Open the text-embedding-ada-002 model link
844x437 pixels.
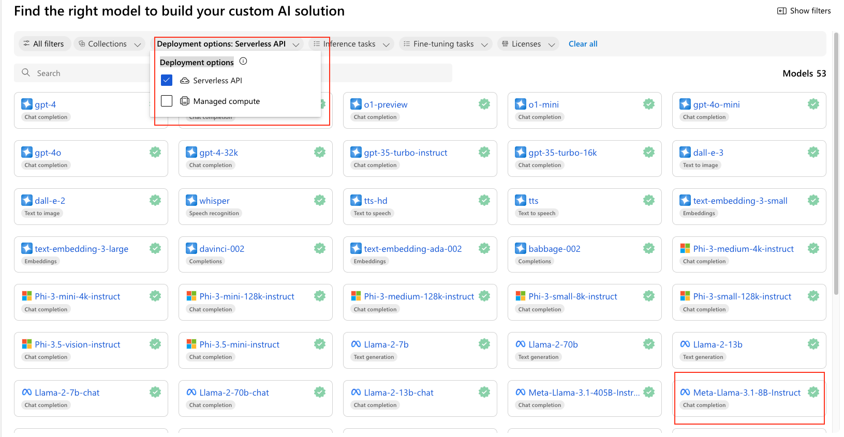[413, 249]
